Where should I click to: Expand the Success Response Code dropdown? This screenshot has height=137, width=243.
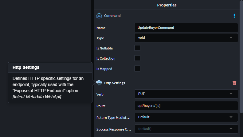pos(186,129)
